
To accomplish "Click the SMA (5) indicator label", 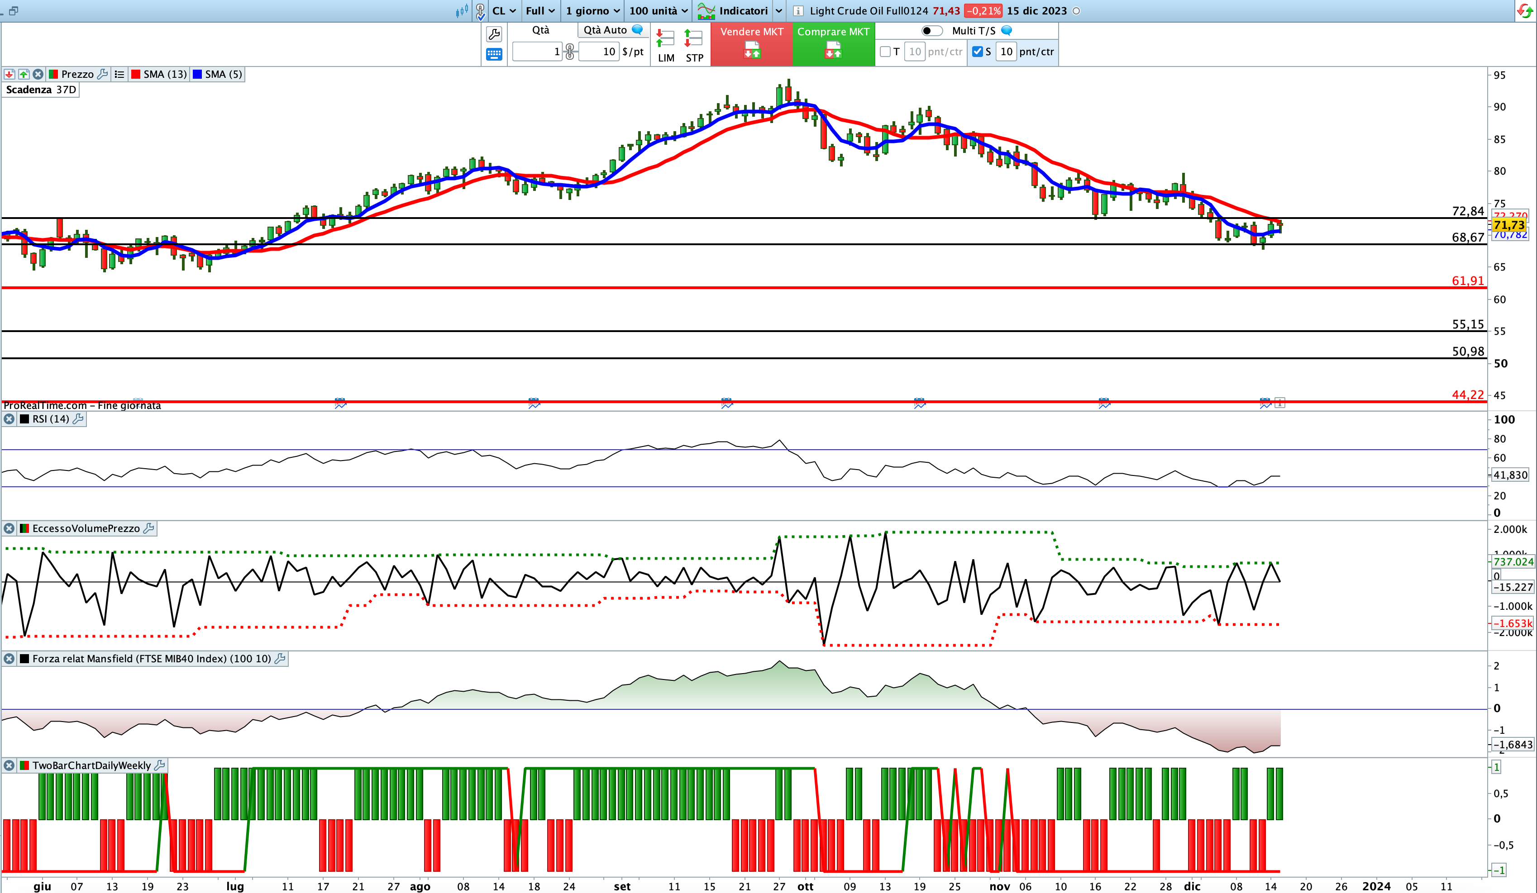I will [x=223, y=74].
